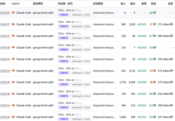The image size is (175, 121).
Task: Click 订阅账号 badge in 20:02:34 row
Action: [64, 108]
